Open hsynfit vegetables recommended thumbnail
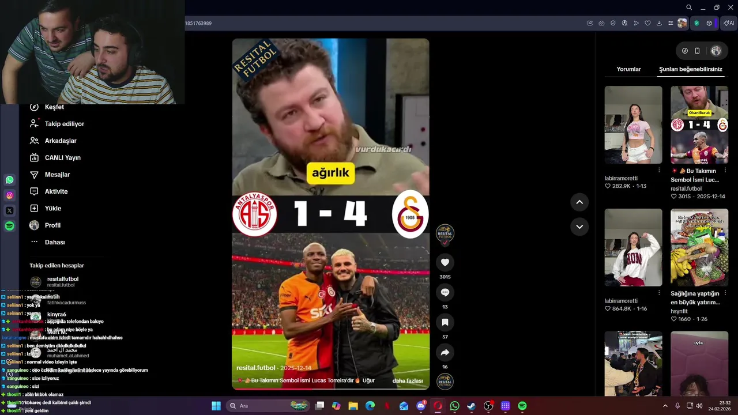The image size is (738, 415). tap(699, 247)
